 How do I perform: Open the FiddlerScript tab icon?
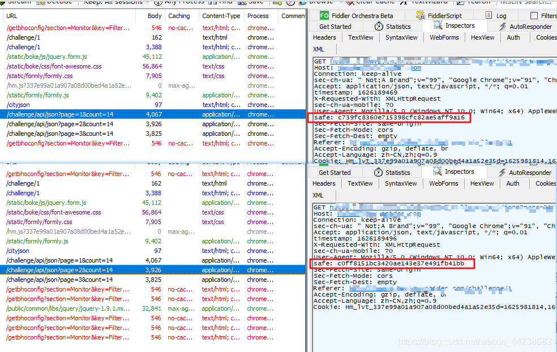(x=421, y=16)
